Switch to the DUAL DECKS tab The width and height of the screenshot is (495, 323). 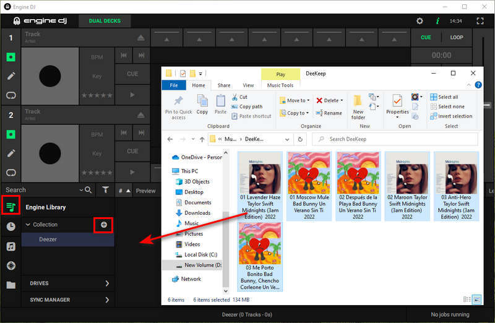tap(105, 21)
